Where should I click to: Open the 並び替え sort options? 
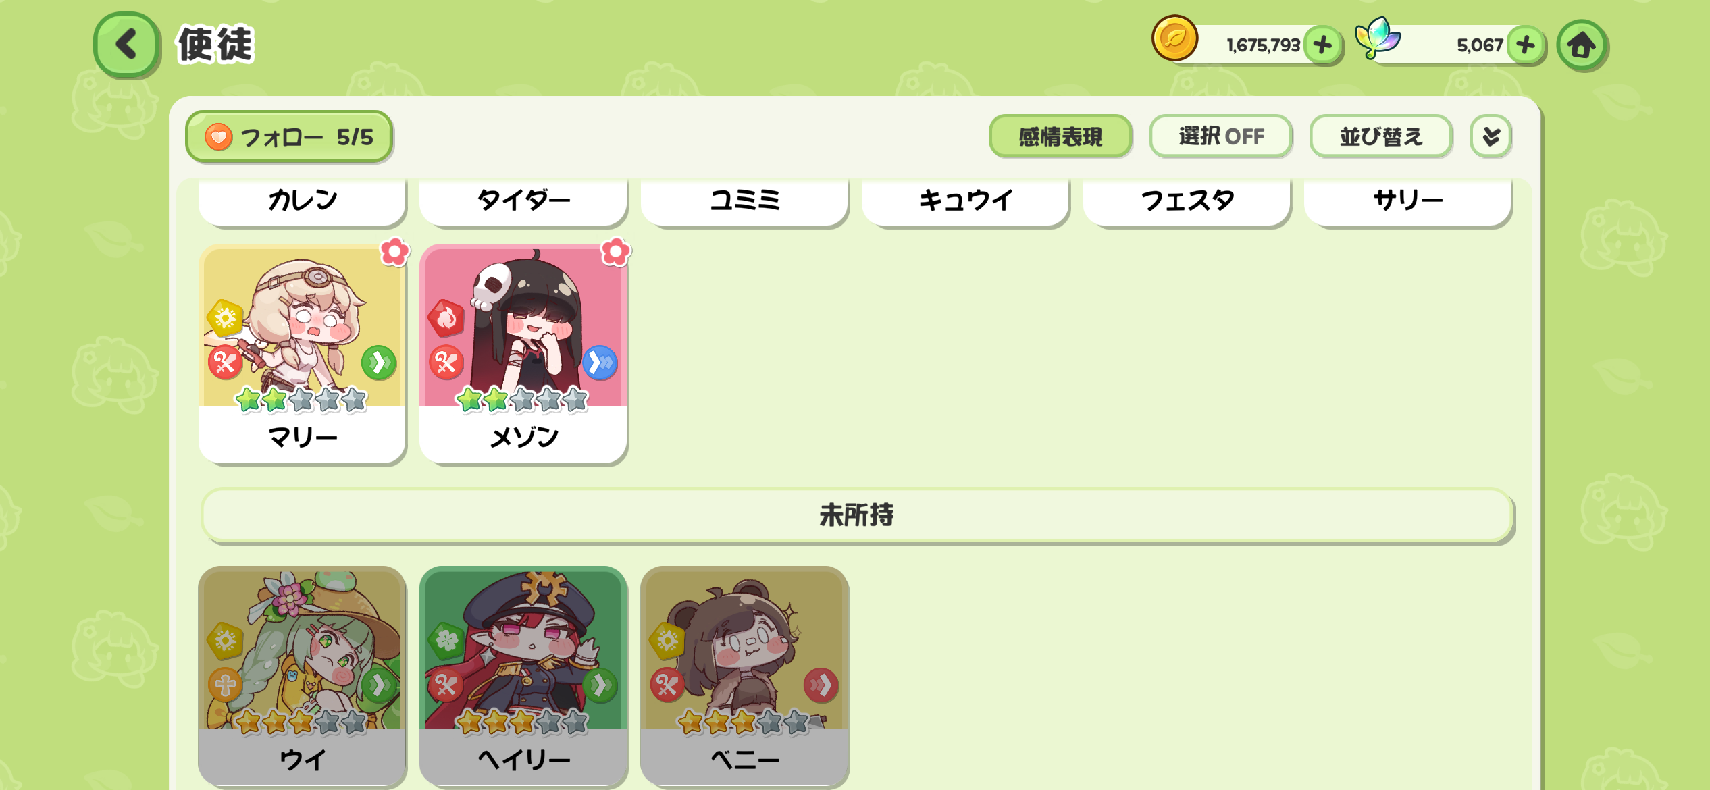point(1381,136)
